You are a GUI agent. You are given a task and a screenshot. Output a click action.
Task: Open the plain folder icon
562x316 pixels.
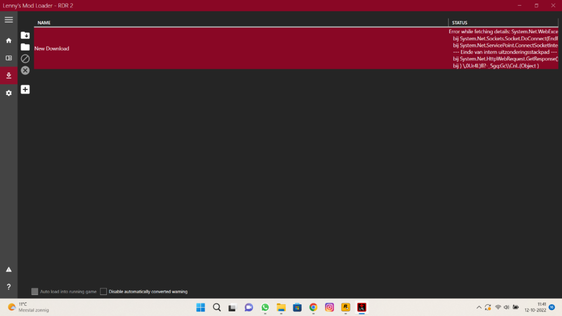25,47
